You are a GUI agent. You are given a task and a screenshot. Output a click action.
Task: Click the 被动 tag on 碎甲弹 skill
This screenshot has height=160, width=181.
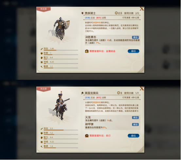click(x=135, y=125)
